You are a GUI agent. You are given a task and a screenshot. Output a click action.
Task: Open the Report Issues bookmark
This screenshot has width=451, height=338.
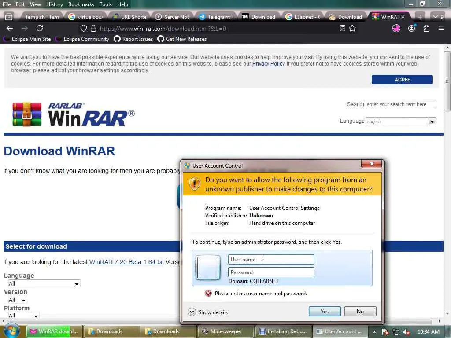click(x=133, y=39)
